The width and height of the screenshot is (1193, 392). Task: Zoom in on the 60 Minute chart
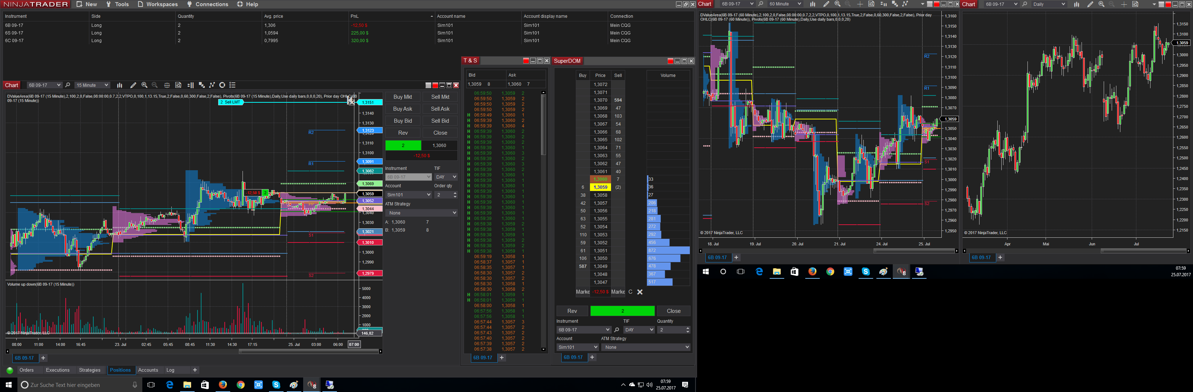(837, 4)
